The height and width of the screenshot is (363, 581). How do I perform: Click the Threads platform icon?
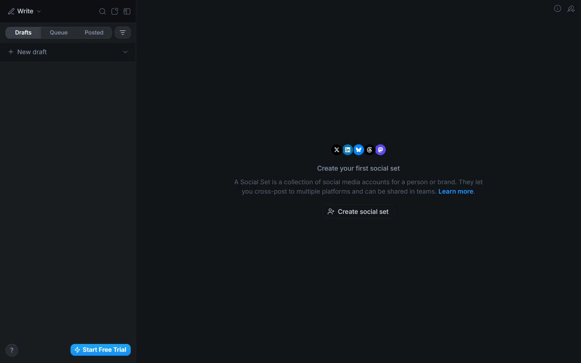[x=369, y=150]
